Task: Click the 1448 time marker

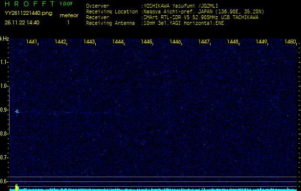Action: tap(233, 42)
